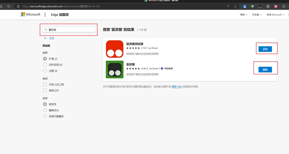Click the Tampermonkey extension icon in toolbar
The width and height of the screenshot is (289, 154).
[x=260, y=6]
